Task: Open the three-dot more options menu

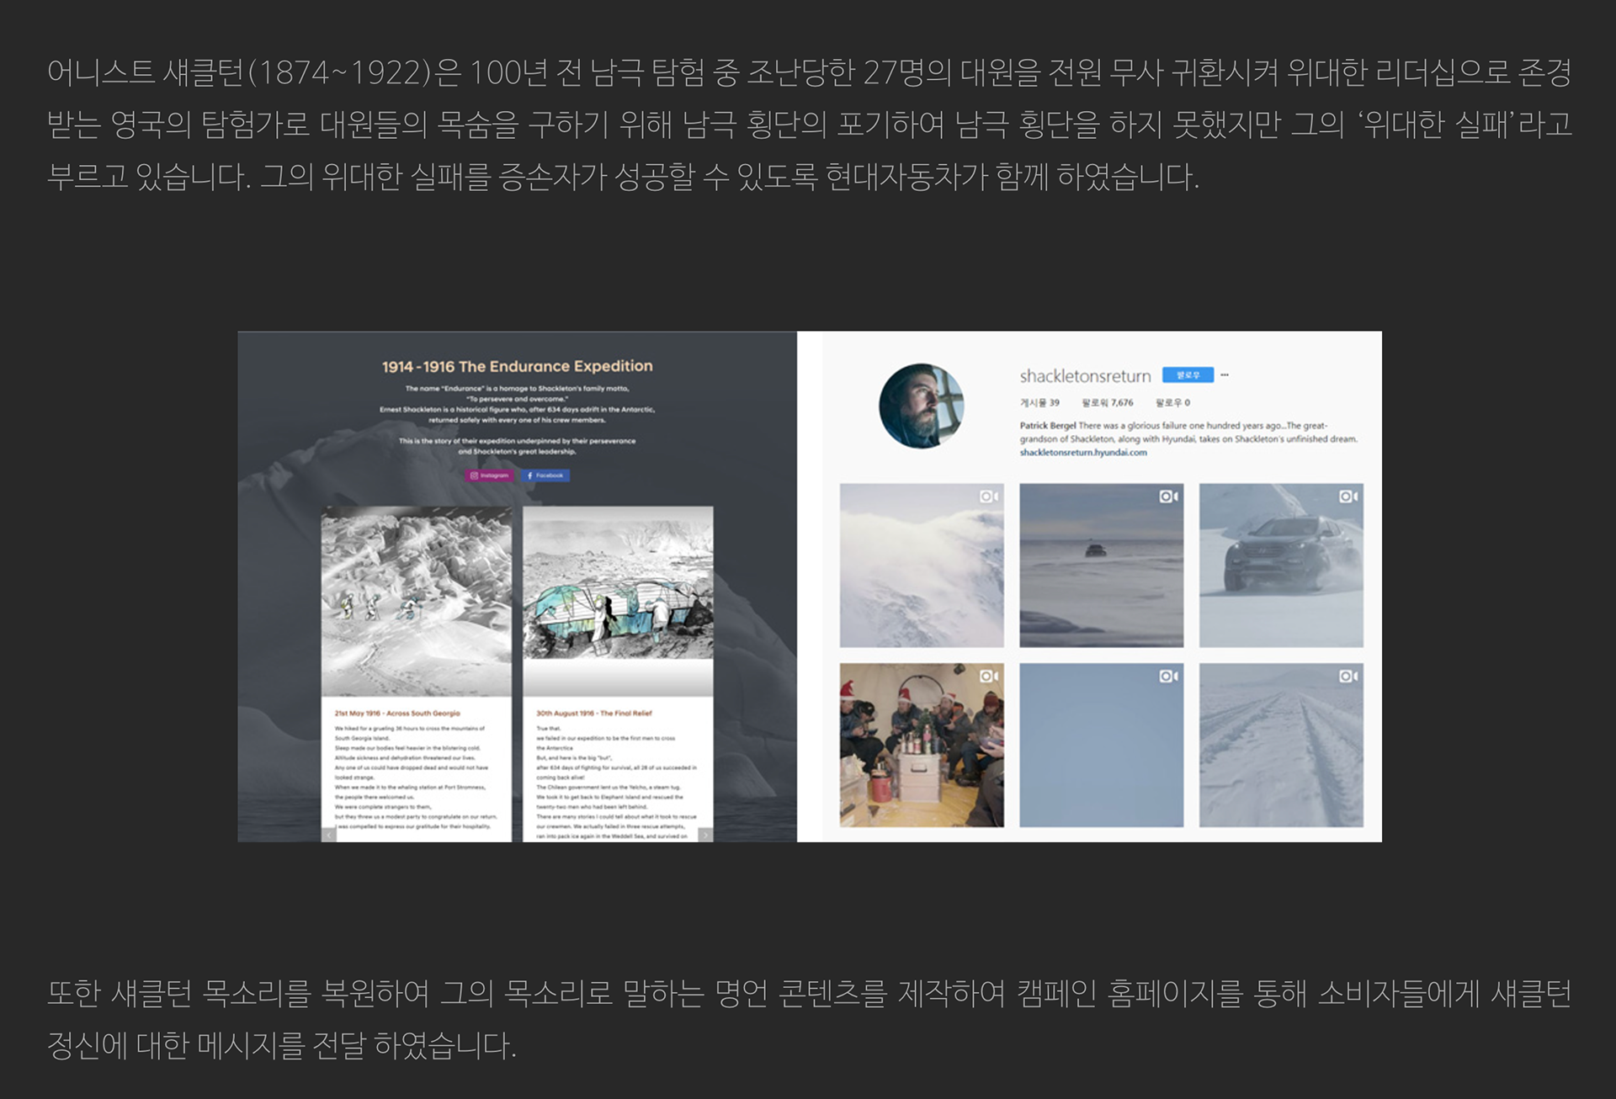Action: 1225,375
